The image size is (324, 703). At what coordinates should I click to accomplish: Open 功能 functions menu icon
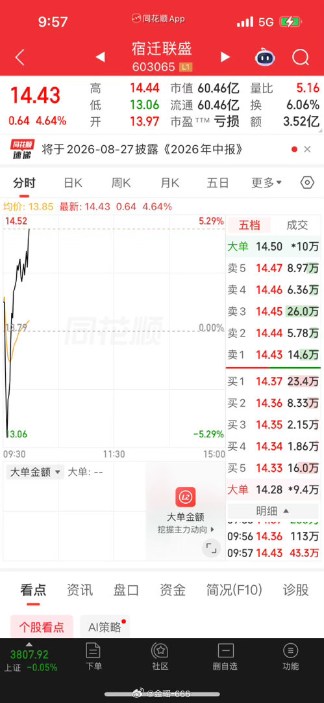click(290, 657)
